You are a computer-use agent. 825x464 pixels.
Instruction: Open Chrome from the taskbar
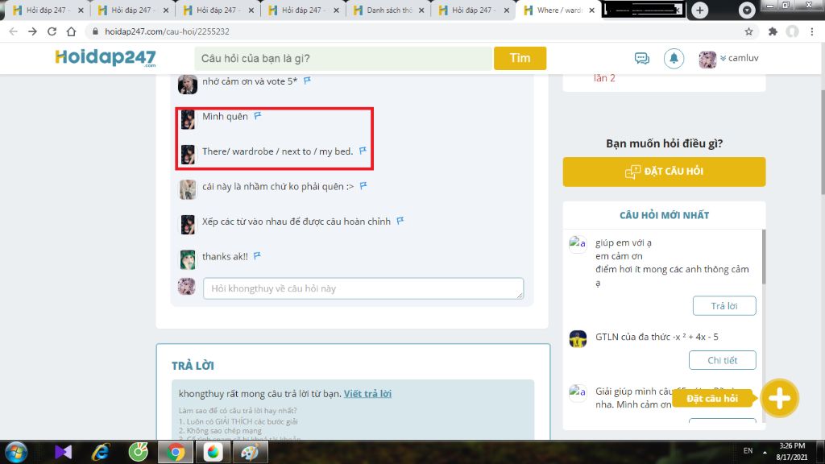[x=176, y=452]
